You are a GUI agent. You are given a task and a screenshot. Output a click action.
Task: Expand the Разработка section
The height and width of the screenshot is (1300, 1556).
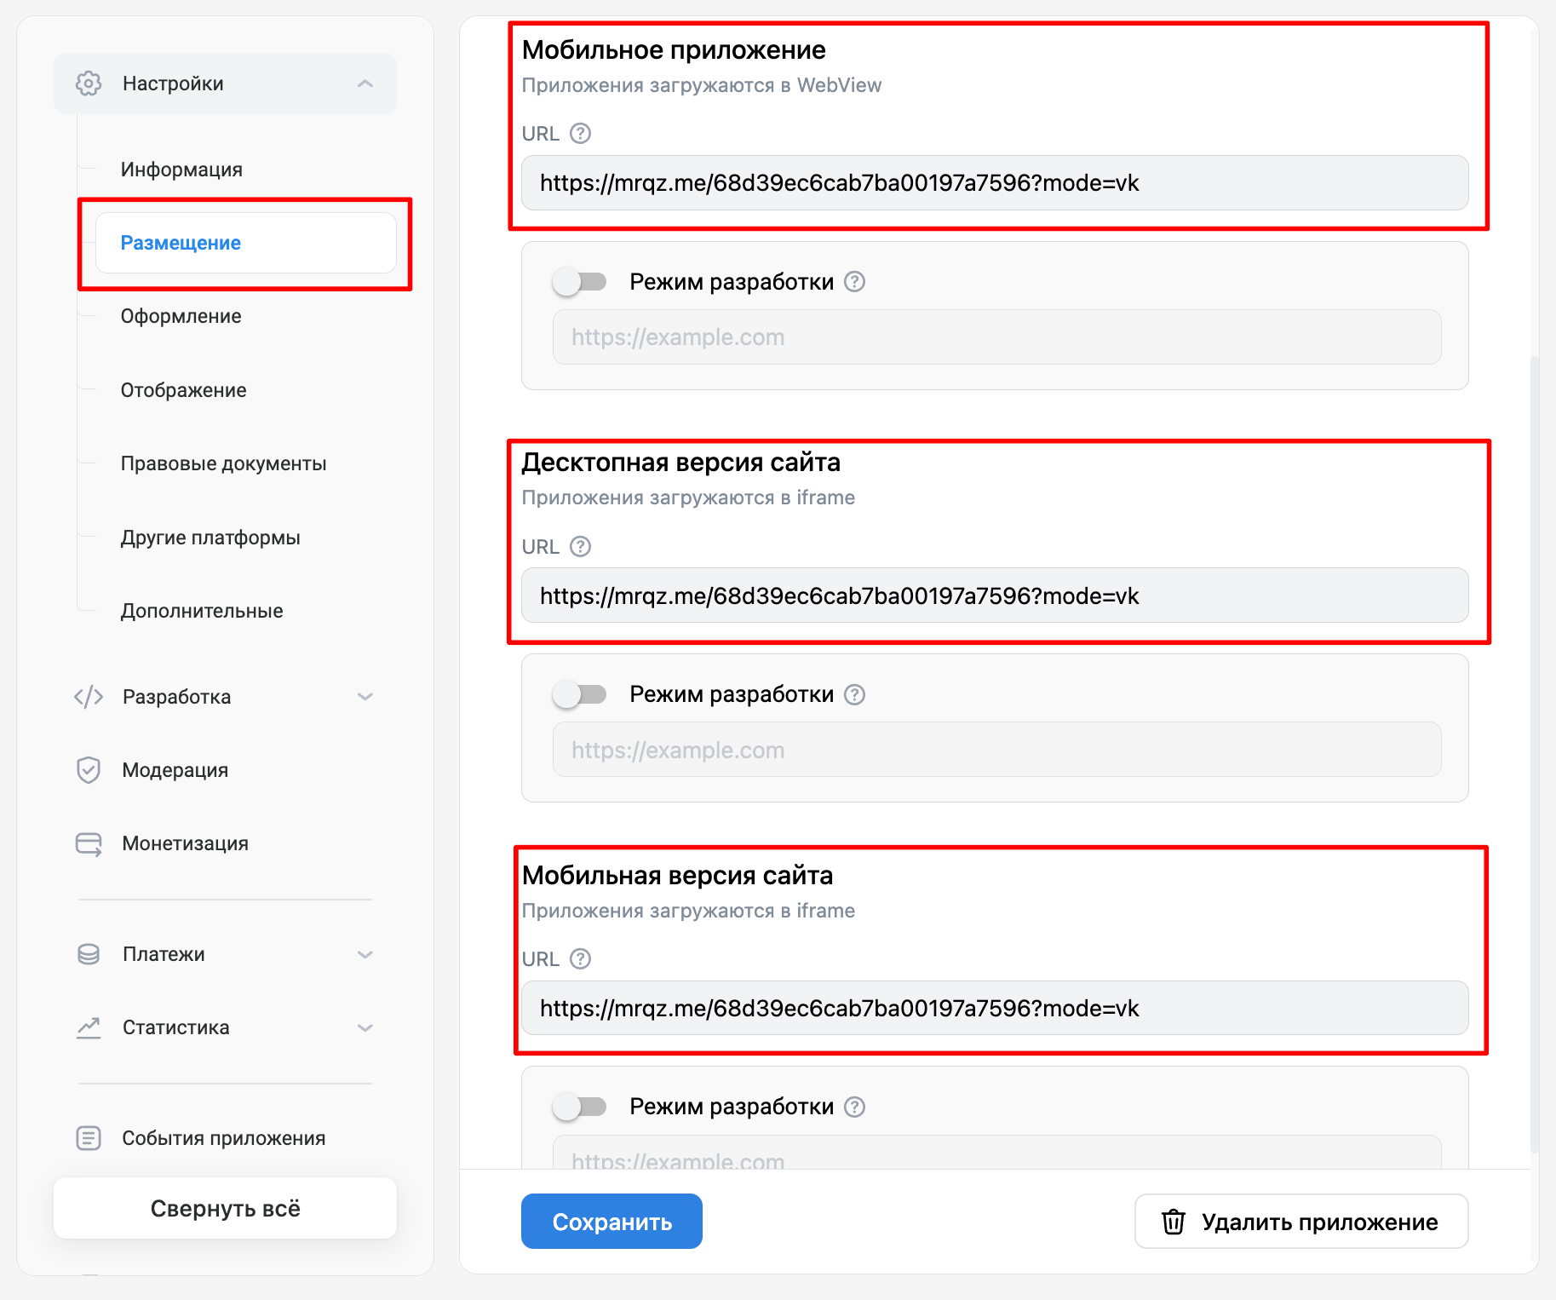coord(365,697)
